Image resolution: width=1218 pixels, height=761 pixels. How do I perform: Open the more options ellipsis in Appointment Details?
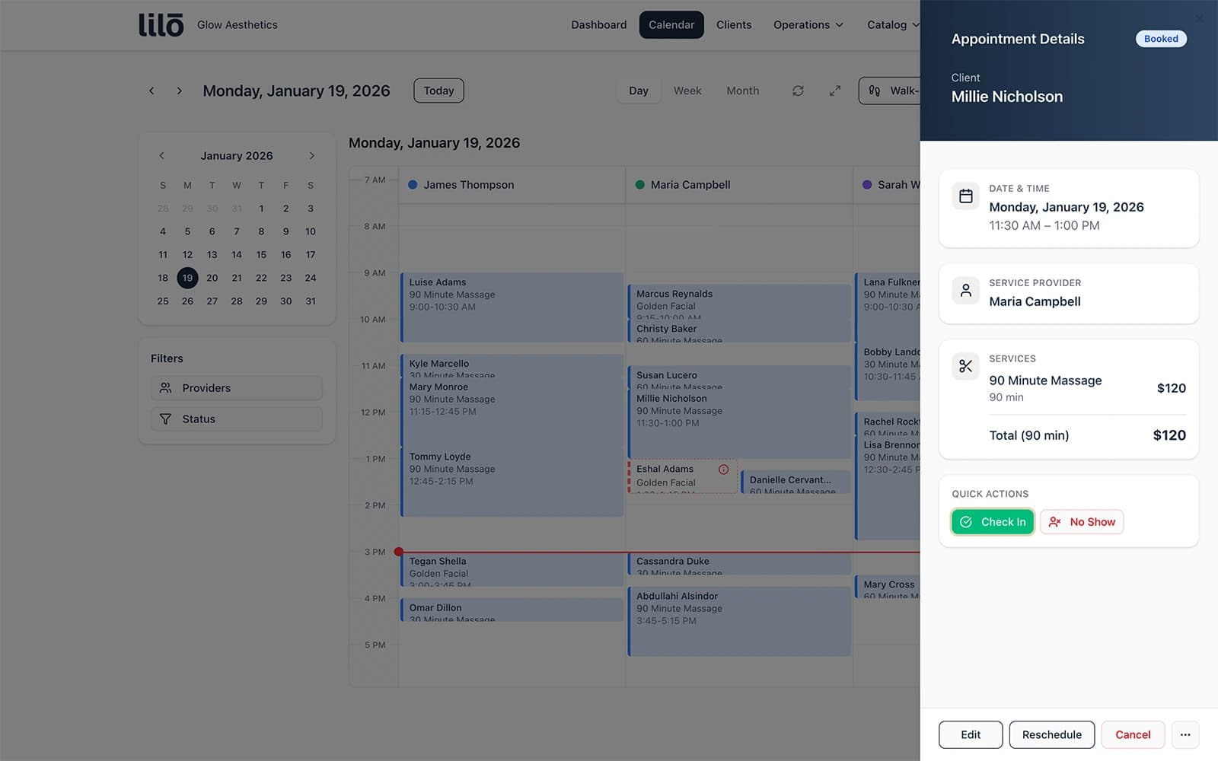[1185, 734]
